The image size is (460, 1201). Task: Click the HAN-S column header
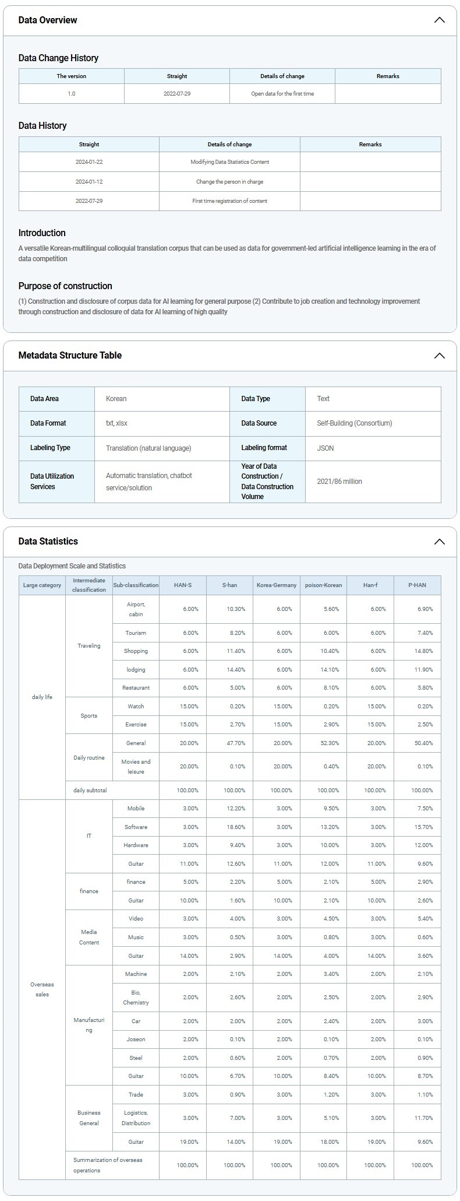click(182, 585)
